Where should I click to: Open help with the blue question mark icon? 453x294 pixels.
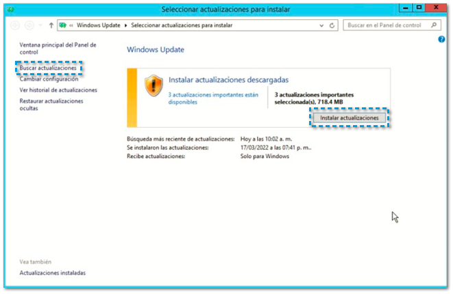click(441, 39)
